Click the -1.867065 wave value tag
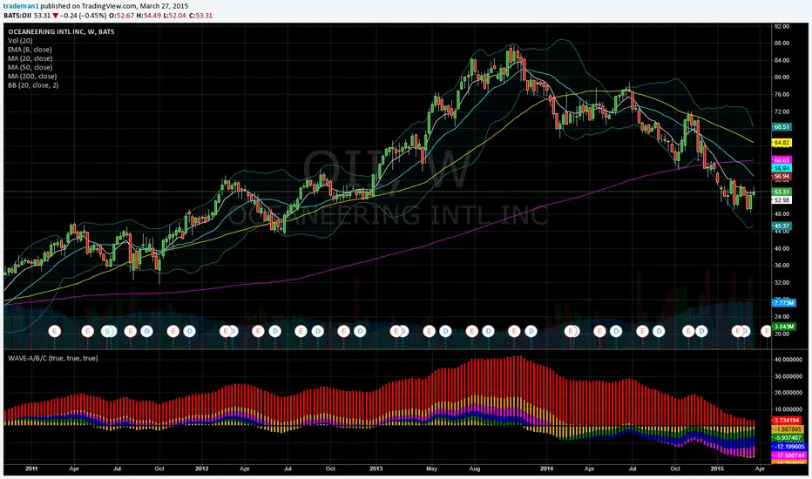 click(787, 429)
